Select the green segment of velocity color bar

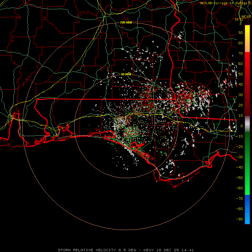(x=247, y=163)
